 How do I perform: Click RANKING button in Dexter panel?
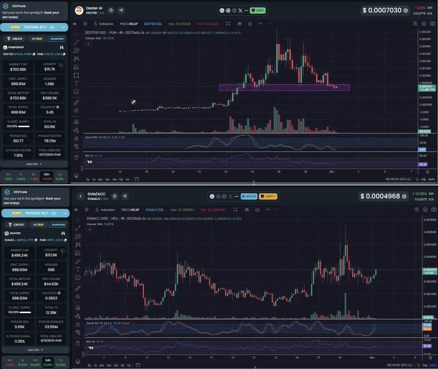(x=57, y=39)
